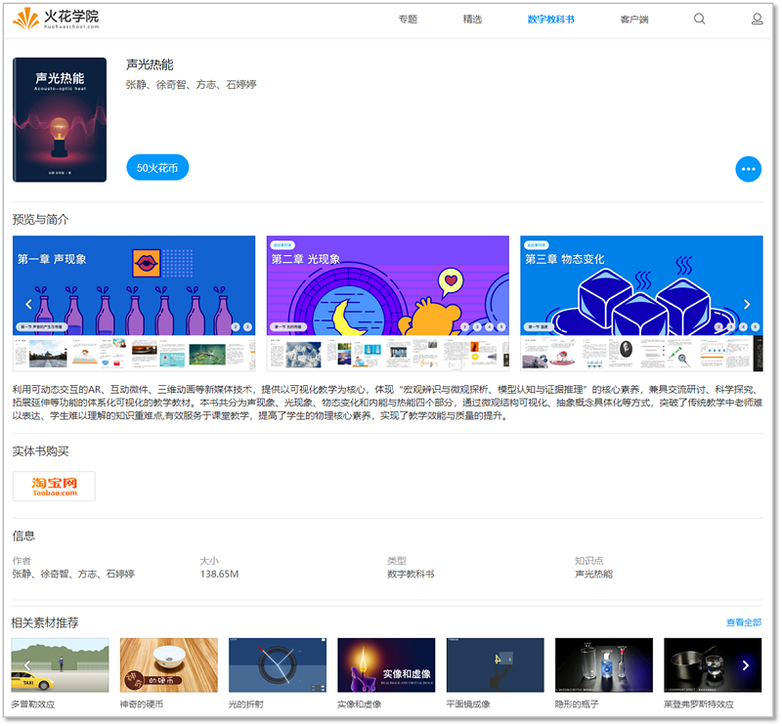782x726 pixels.
Task: Open the 第三章 物态变化 preview image
Action: click(641, 303)
